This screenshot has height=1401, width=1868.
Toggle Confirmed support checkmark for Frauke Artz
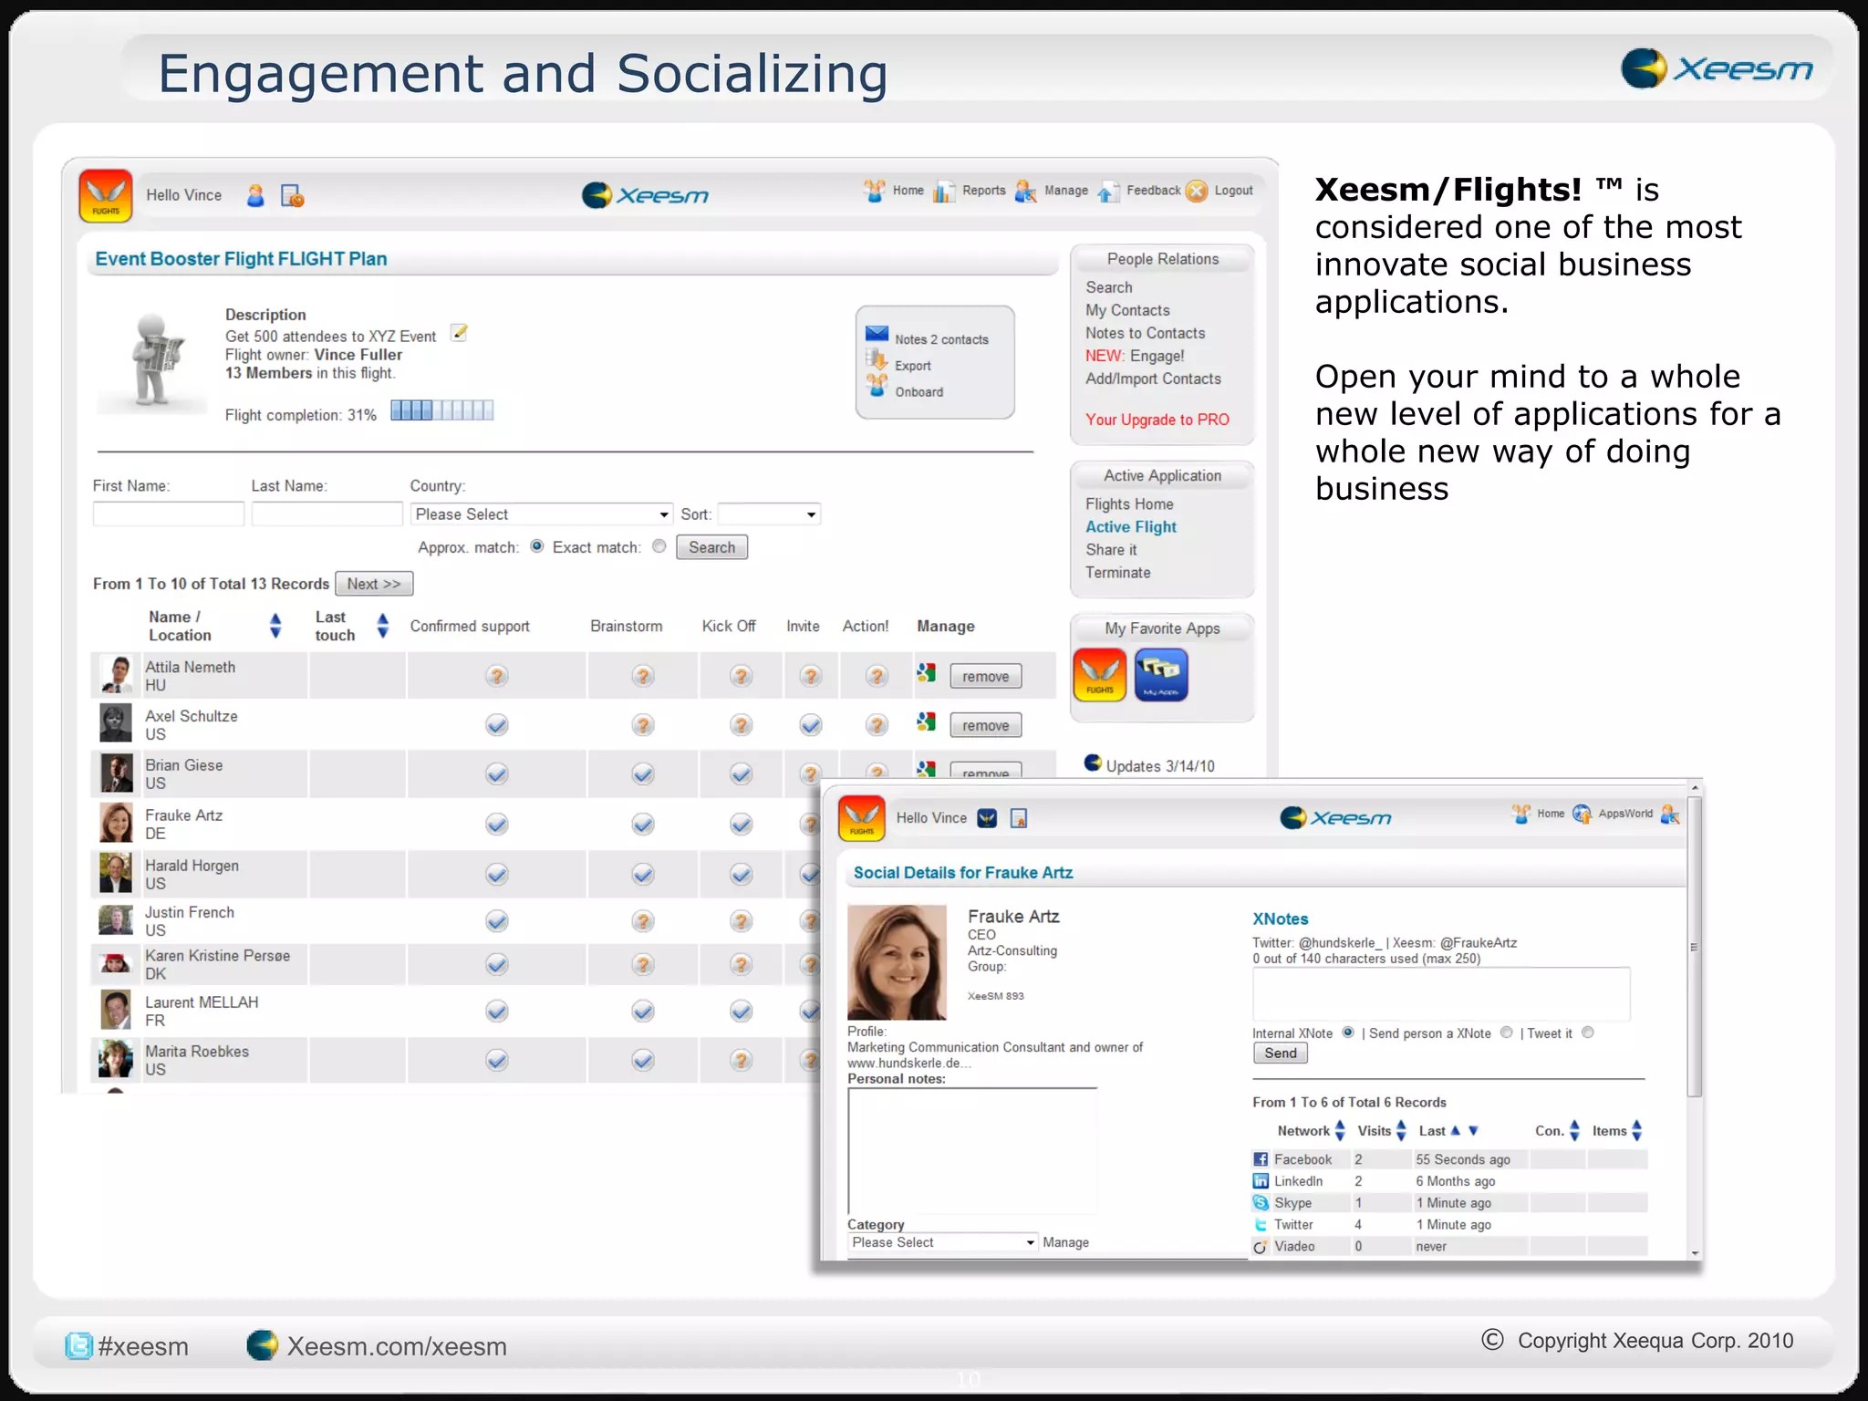(x=497, y=825)
